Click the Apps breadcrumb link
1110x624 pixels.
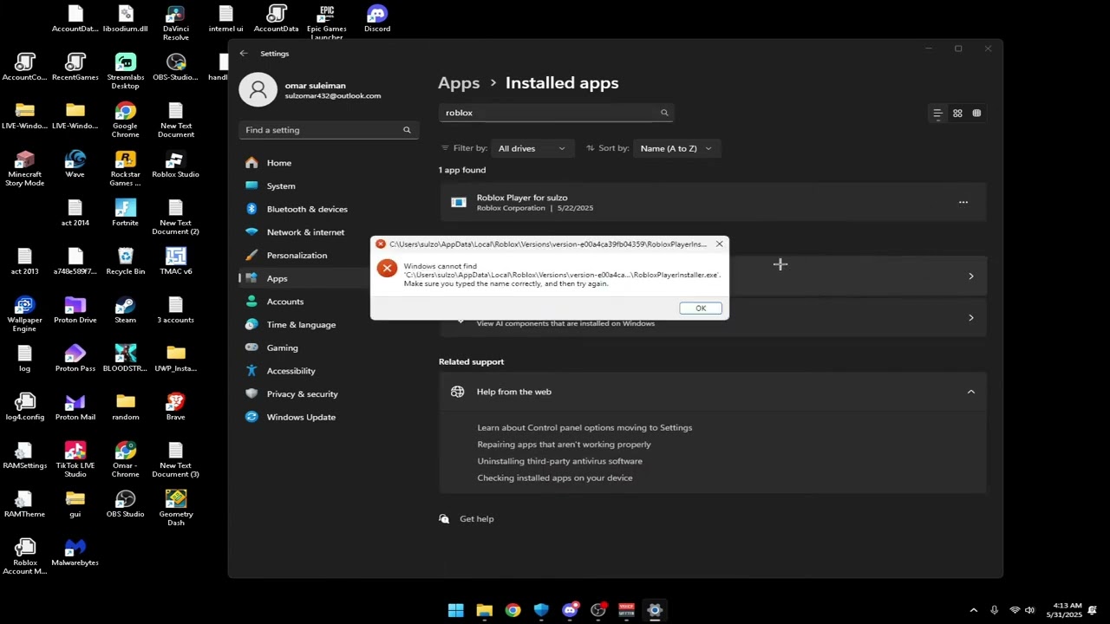coord(459,83)
